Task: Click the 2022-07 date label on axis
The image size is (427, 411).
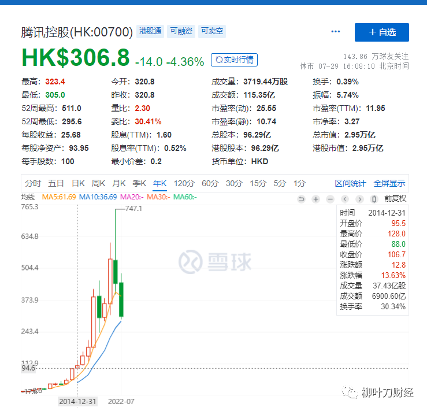Action: [121, 402]
